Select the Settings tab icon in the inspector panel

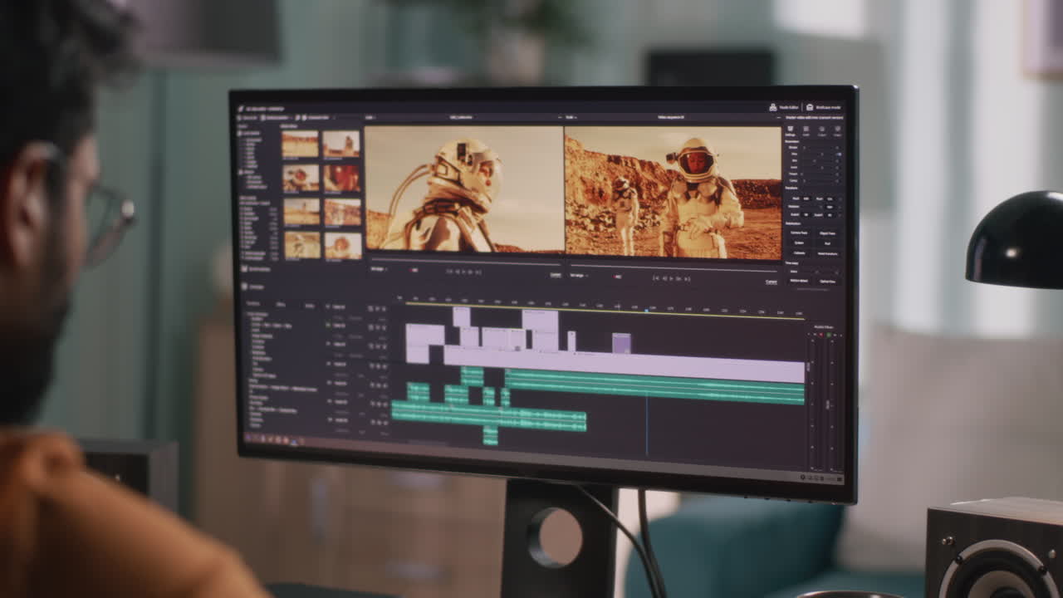pos(790,129)
